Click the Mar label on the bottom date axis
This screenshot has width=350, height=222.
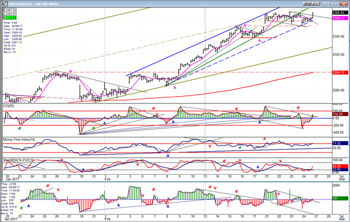(x=342, y=219)
